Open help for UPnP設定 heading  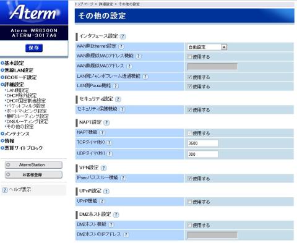click(x=106, y=191)
